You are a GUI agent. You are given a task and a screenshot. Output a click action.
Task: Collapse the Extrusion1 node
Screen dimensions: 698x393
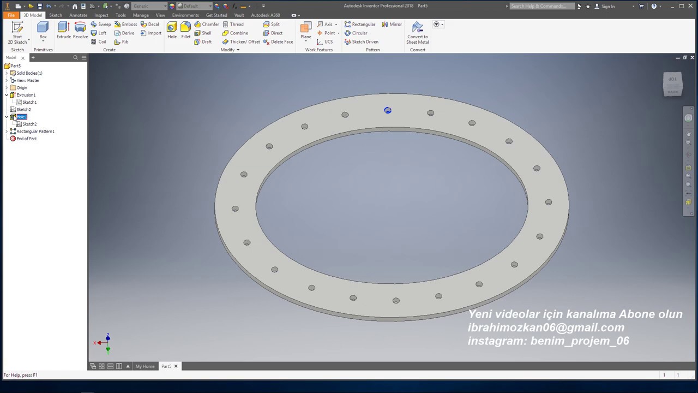pos(7,95)
